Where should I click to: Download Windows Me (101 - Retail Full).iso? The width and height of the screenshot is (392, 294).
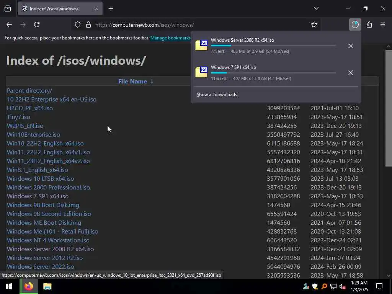click(52, 232)
